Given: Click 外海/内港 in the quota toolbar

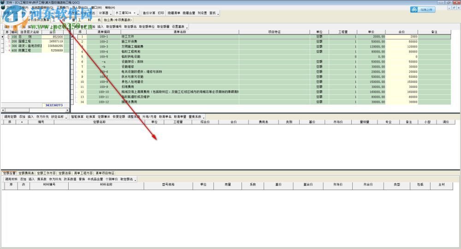Looking at the screenshot, I should pyautogui.click(x=149, y=117).
